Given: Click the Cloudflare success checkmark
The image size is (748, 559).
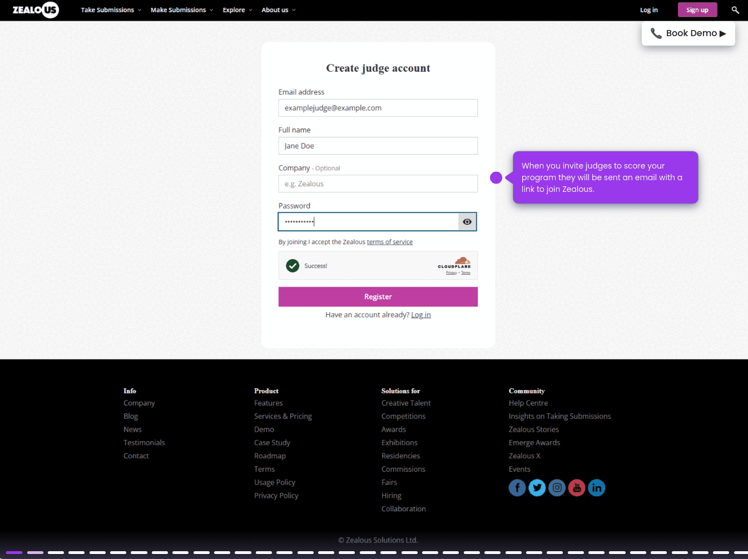Looking at the screenshot, I should (x=293, y=266).
